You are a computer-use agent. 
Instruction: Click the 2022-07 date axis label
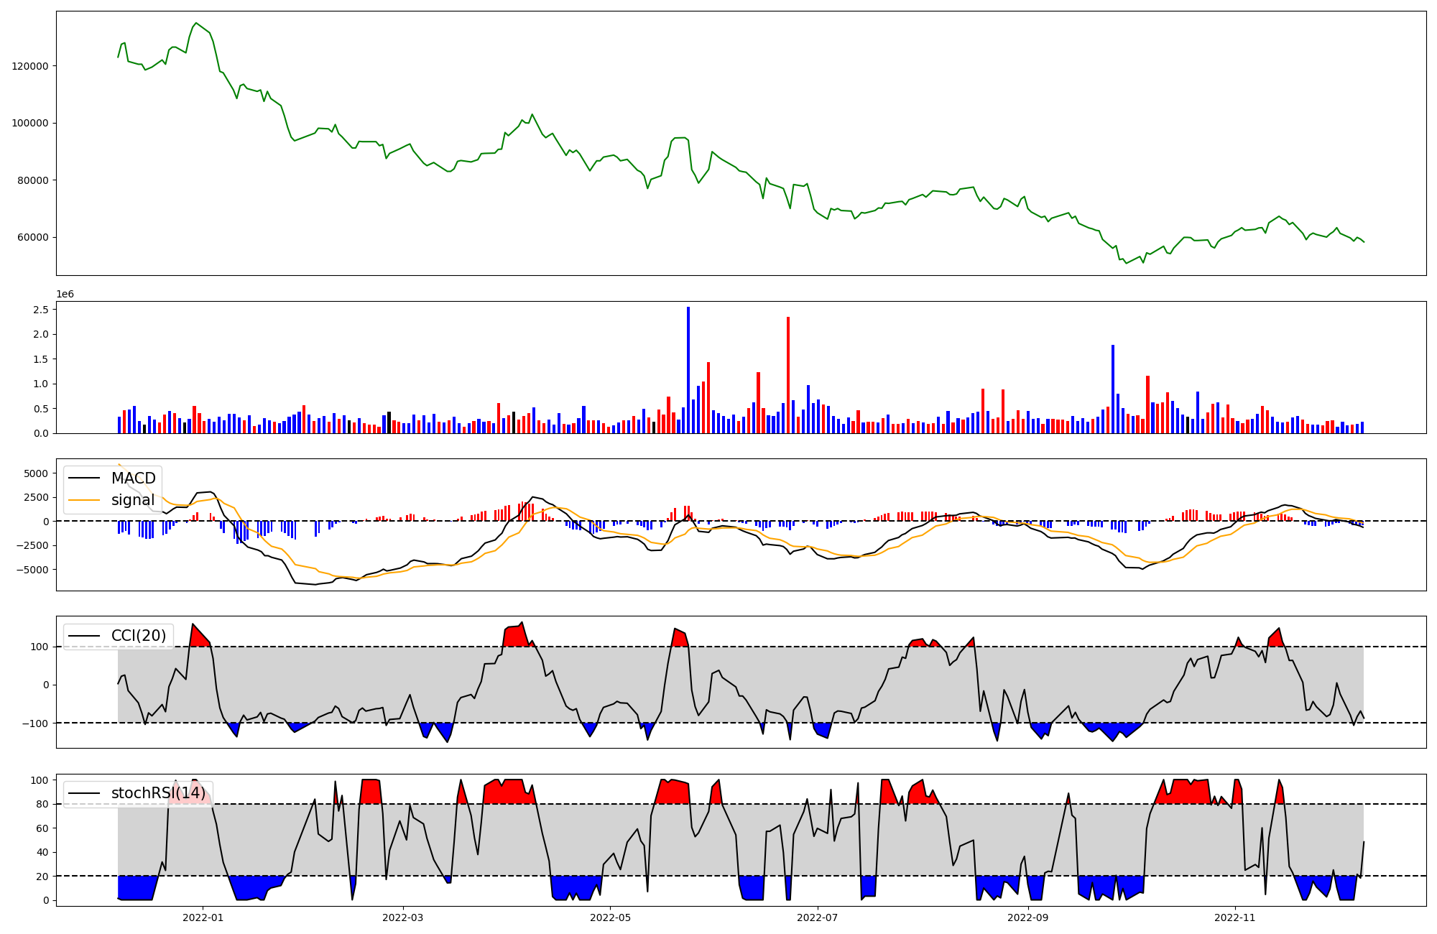click(x=818, y=917)
